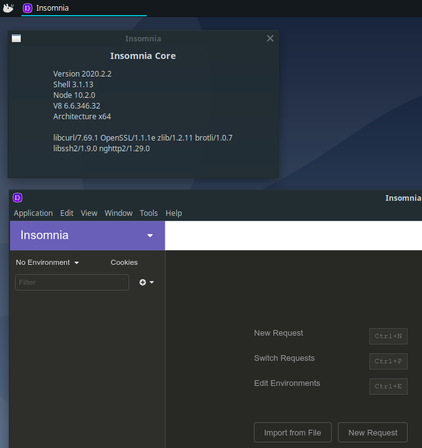Click the New Request label text
This screenshot has width=422, height=448.
tap(278, 333)
